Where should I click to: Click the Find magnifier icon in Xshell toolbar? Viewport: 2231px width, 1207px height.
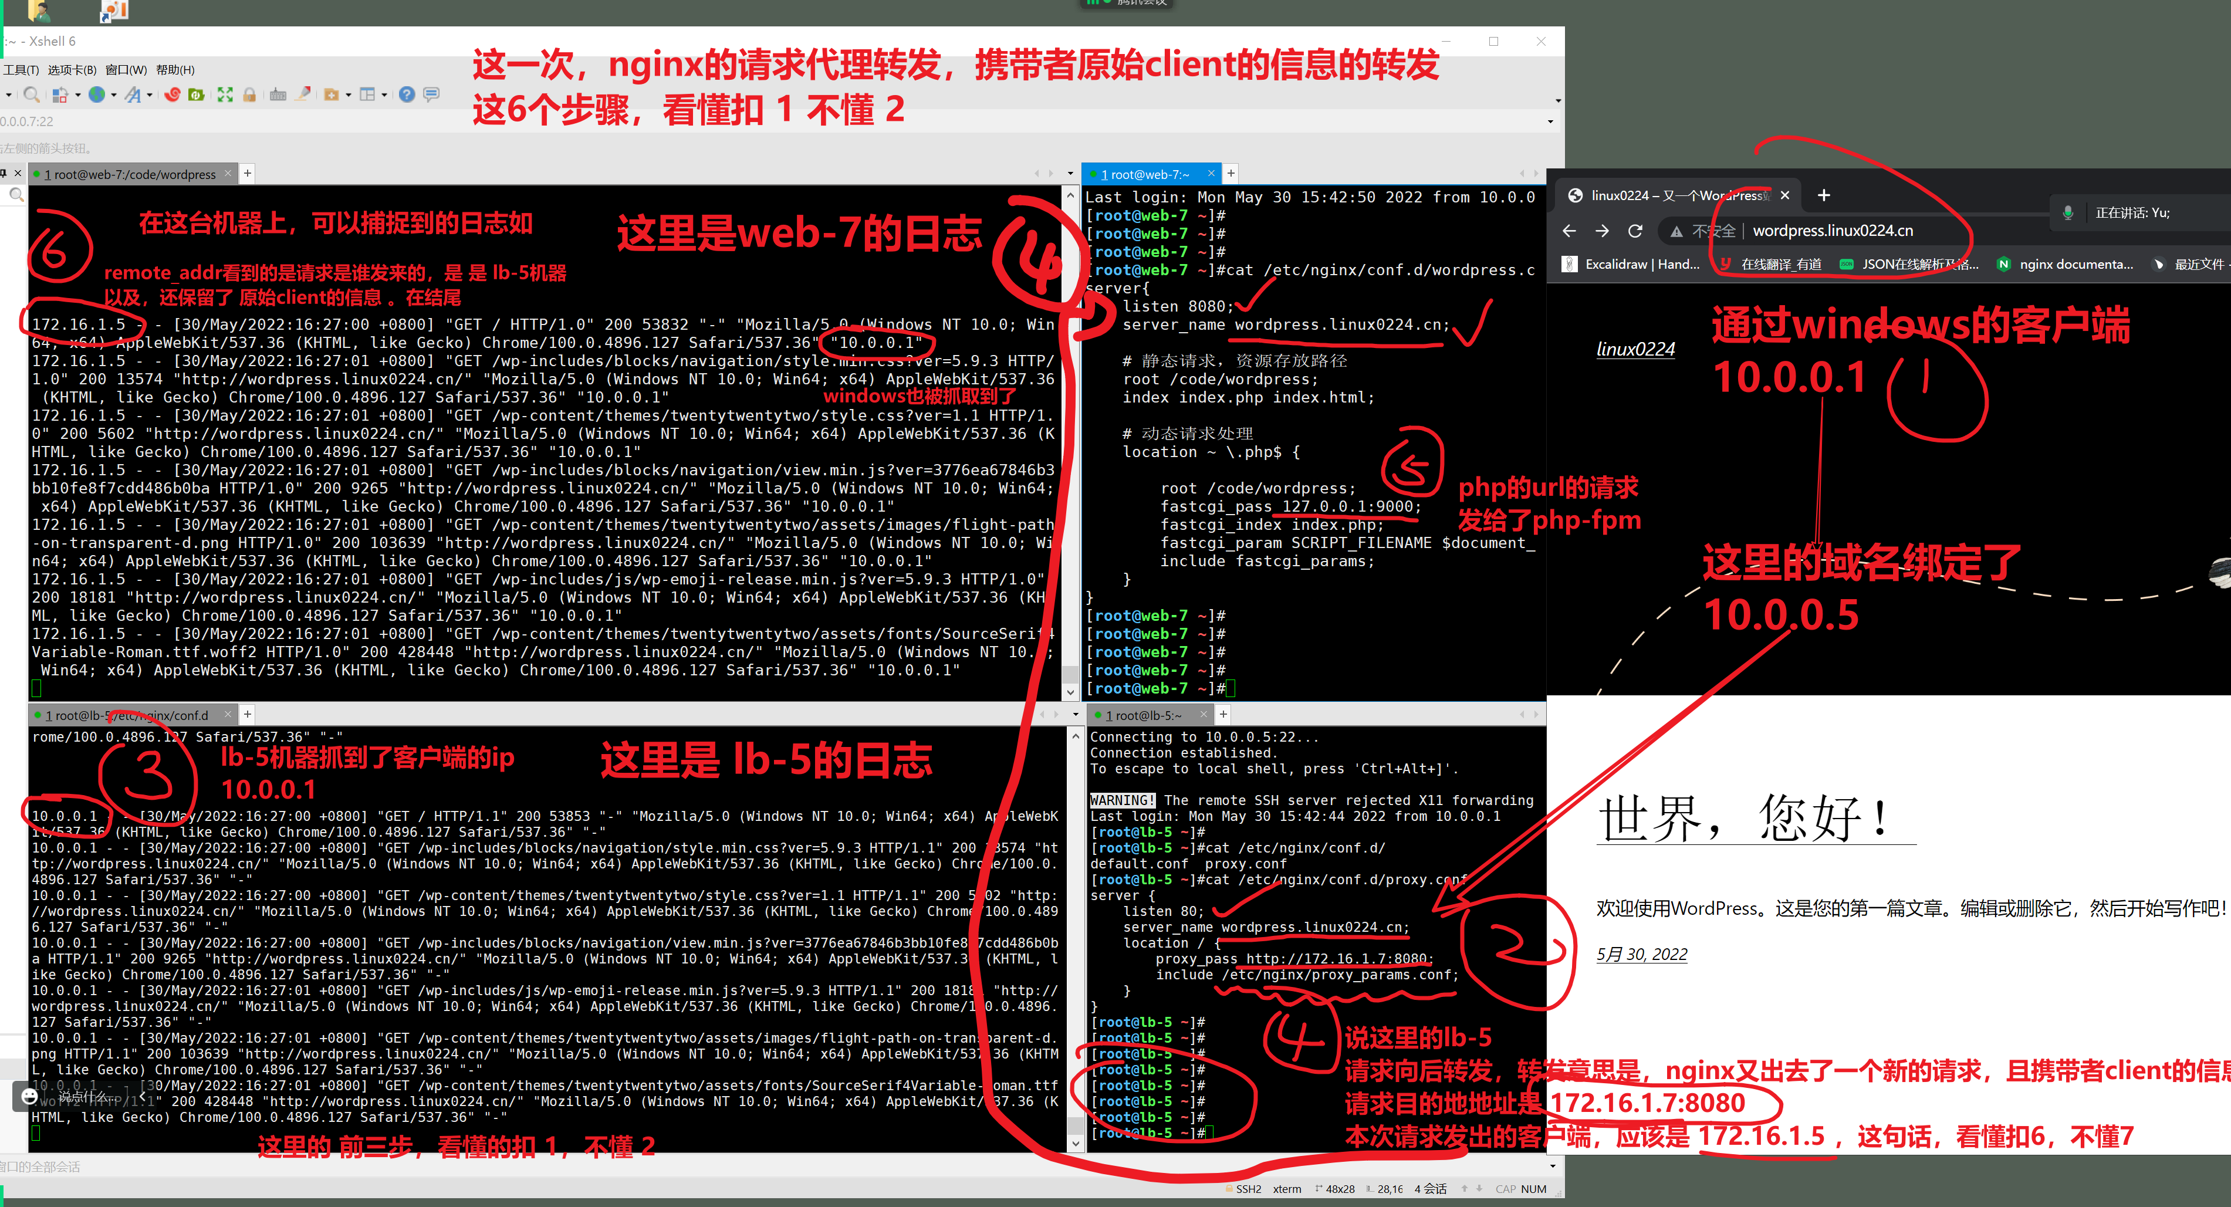coord(31,94)
